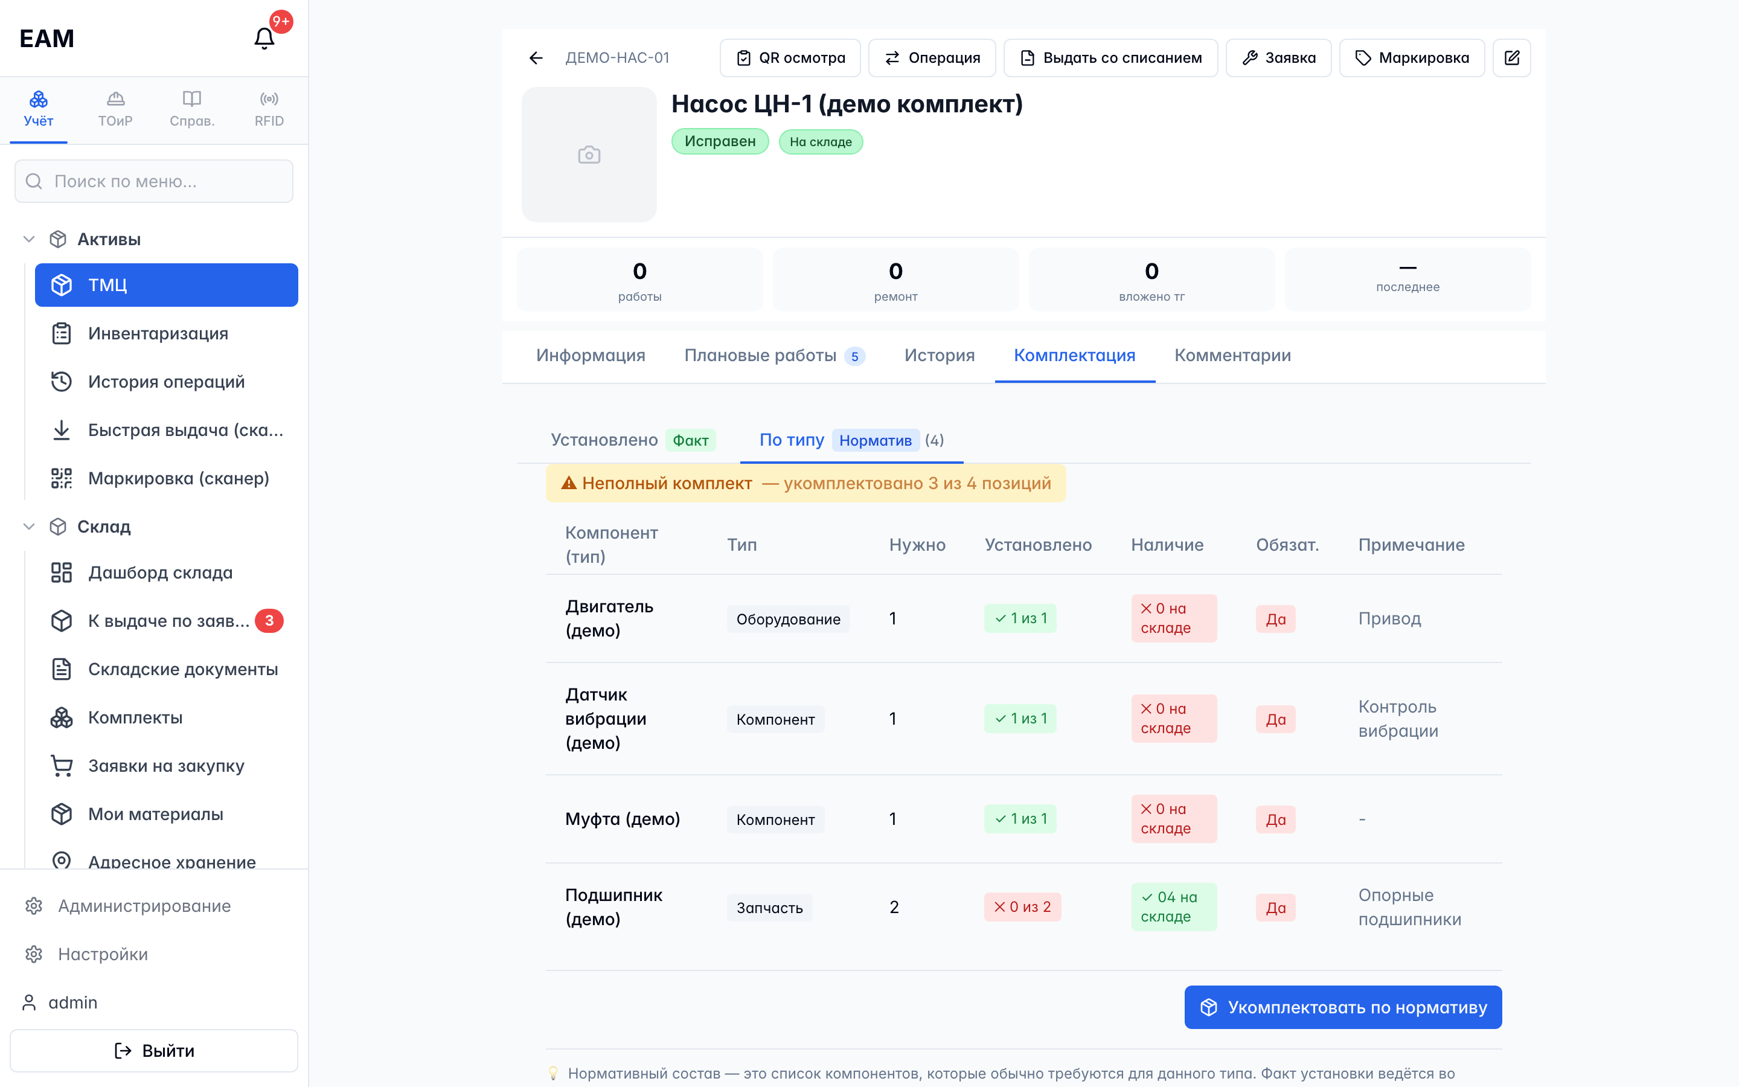The image size is (1739, 1087).
Task: Click Операция button
Action: coord(932,58)
